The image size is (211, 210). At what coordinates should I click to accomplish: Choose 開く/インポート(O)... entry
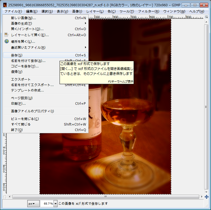[x=46, y=29]
